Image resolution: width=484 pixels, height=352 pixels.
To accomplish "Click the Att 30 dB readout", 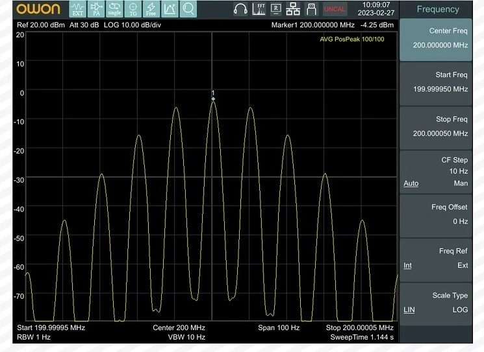I will pos(84,25).
